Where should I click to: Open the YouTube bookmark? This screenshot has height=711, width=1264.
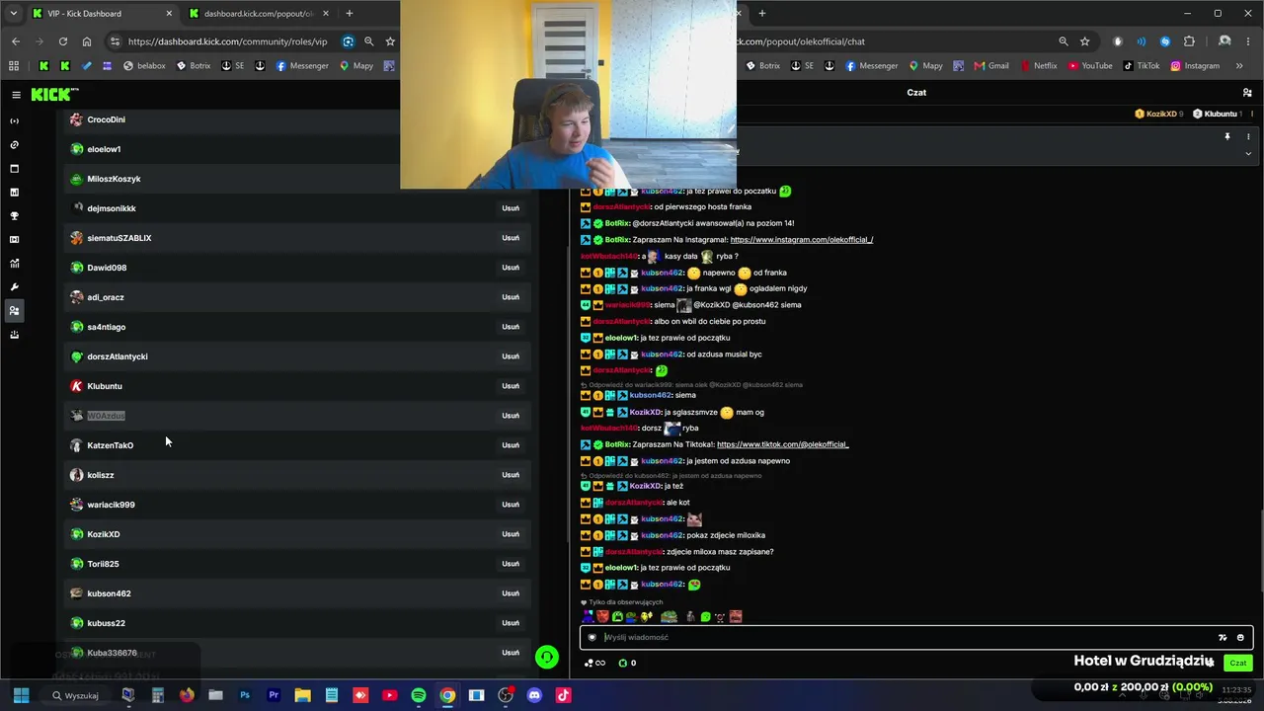pos(1089,66)
